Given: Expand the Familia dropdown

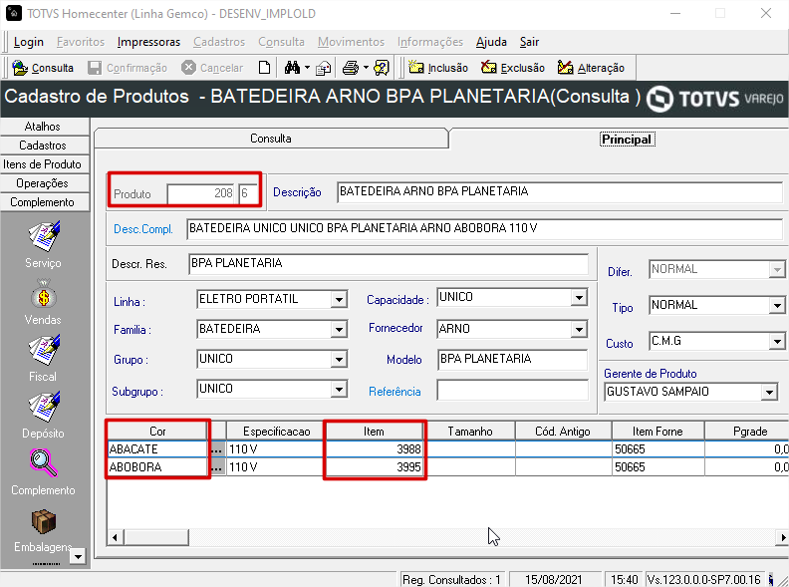Looking at the screenshot, I should coord(339,329).
